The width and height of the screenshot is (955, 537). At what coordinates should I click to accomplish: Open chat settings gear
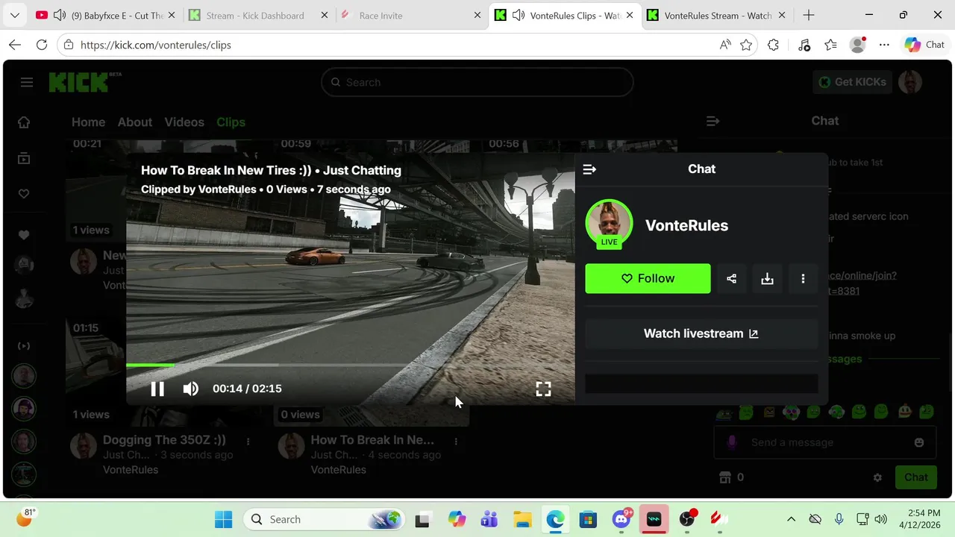(877, 477)
